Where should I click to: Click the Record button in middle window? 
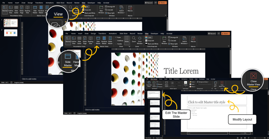[212, 34]
